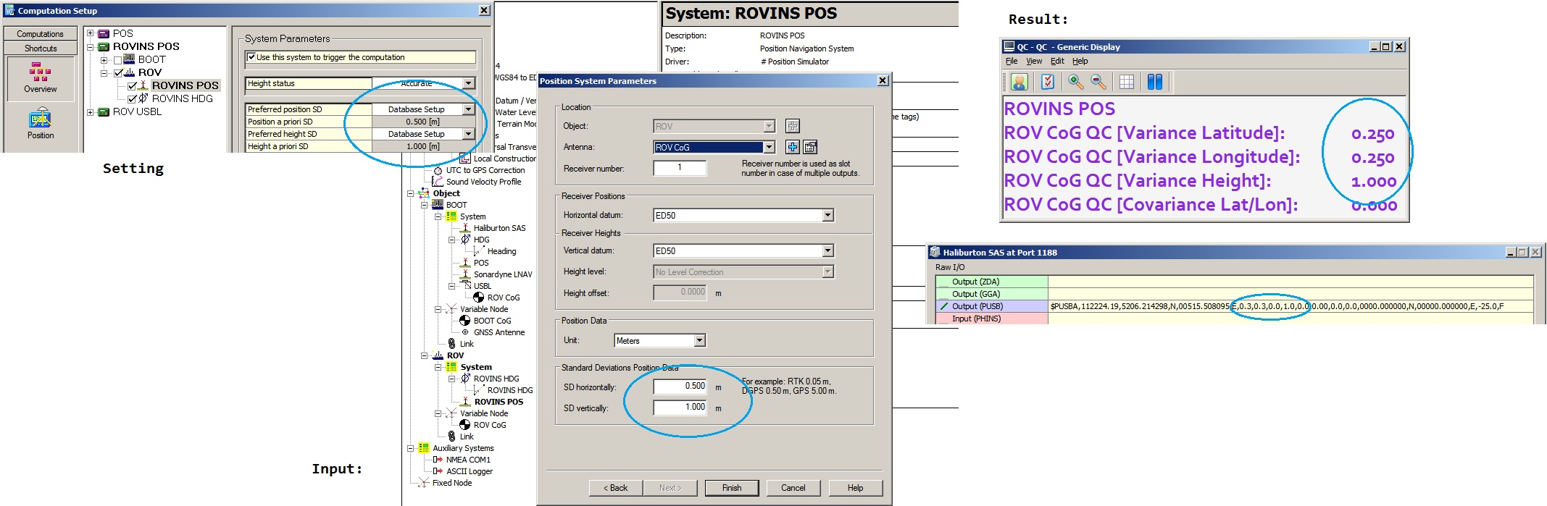The image size is (1547, 506).
Task: Toggle 'Use this system to trigger the computation'
Action: 251,57
